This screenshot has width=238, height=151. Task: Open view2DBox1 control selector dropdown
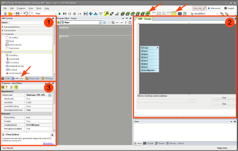click(x=217, y=14)
